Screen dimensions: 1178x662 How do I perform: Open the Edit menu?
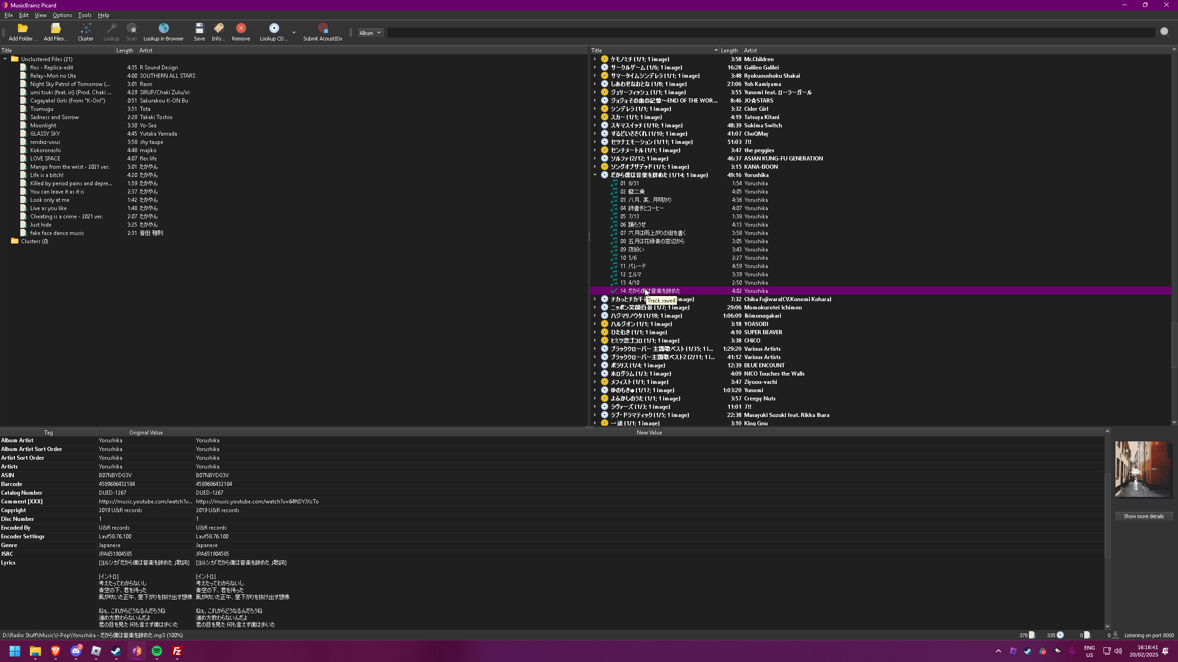pos(24,15)
